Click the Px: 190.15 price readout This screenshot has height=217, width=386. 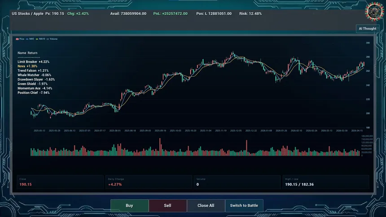tap(55, 13)
